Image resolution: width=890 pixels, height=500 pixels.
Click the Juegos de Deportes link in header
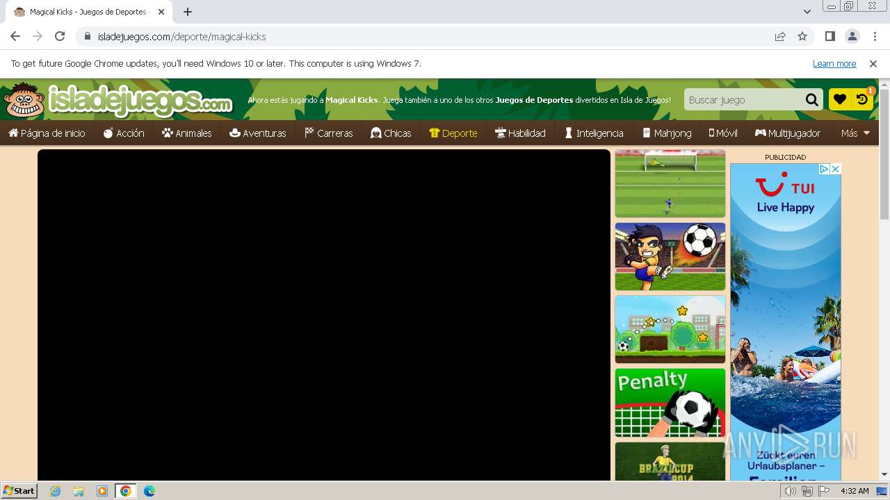(534, 100)
